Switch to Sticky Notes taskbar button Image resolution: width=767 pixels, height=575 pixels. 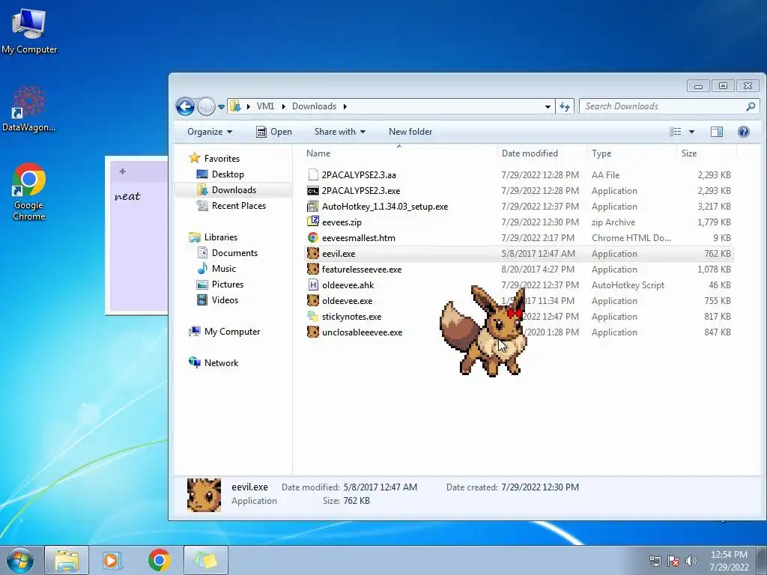(205, 560)
